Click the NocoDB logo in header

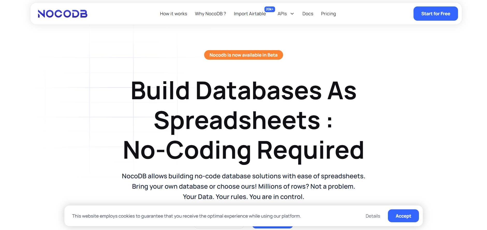click(63, 14)
